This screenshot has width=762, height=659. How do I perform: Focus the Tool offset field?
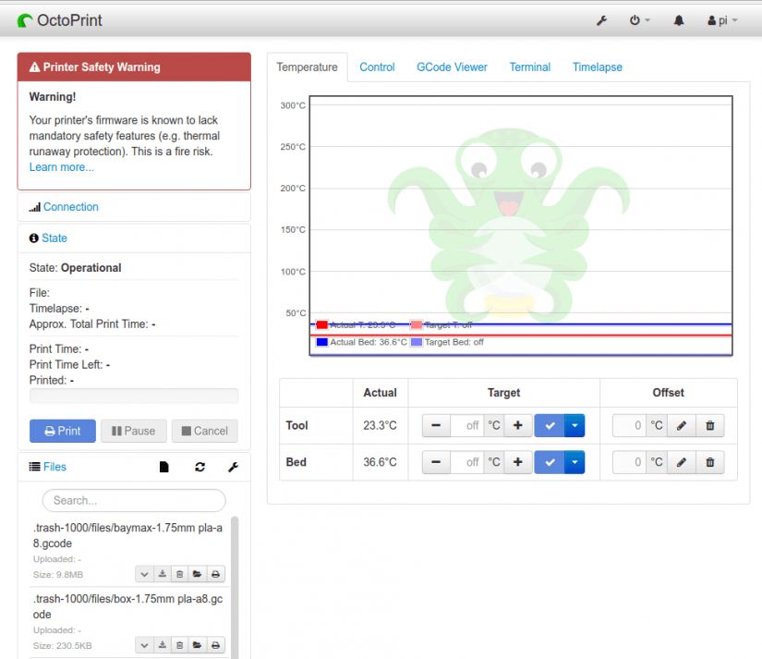pyautogui.click(x=629, y=425)
